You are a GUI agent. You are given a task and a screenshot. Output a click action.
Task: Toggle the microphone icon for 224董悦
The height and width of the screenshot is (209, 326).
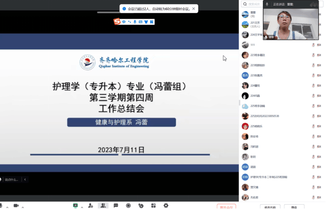[x=313, y=86]
